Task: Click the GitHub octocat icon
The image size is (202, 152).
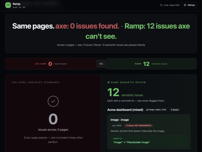Action: click(185, 5)
